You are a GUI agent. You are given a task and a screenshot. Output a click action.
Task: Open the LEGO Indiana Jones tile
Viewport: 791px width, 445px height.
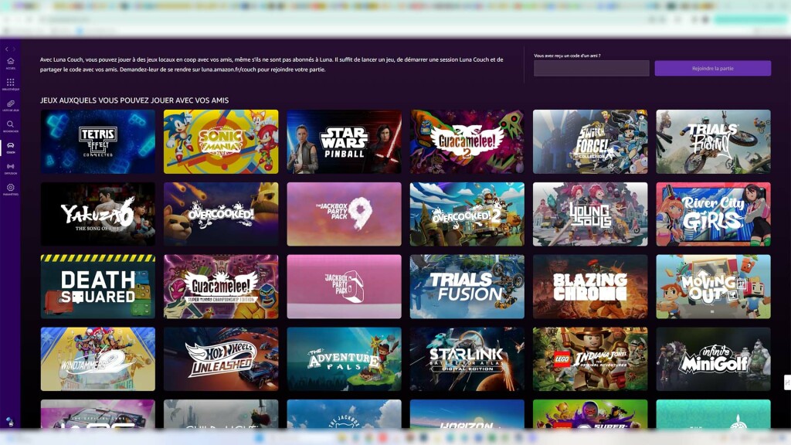pos(590,359)
